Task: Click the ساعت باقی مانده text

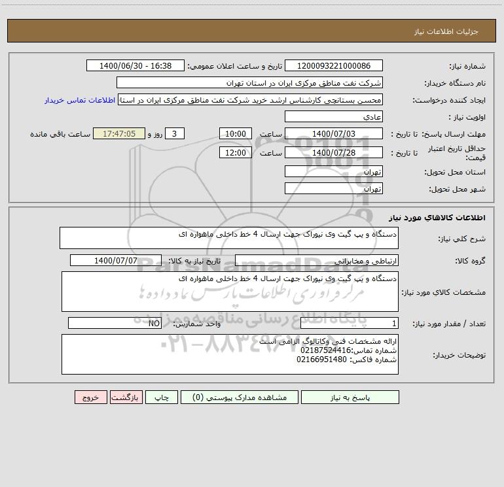Action: click(60, 134)
